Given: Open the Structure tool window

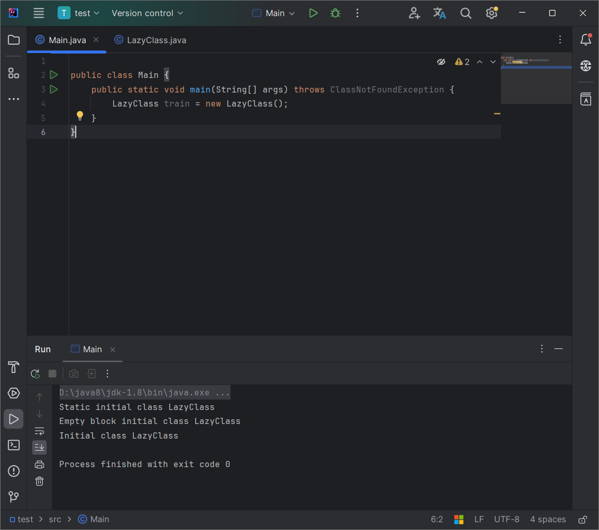Looking at the screenshot, I should [x=13, y=73].
